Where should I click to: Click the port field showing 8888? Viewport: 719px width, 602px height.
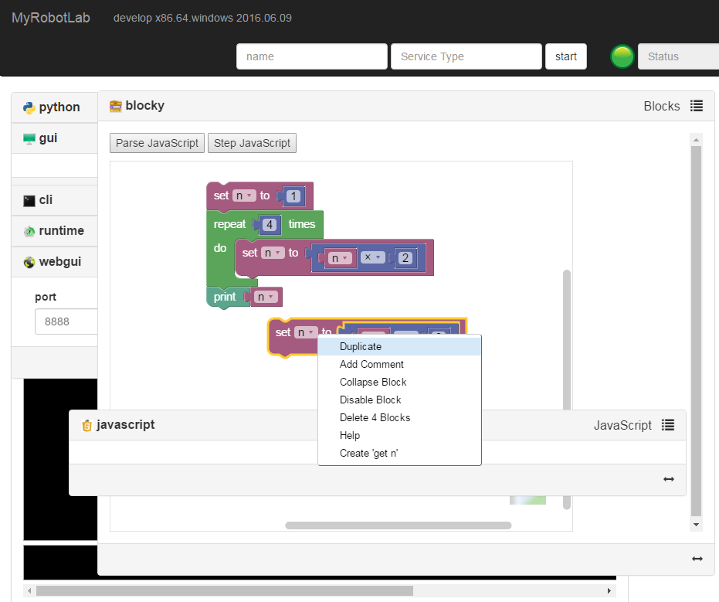66,321
